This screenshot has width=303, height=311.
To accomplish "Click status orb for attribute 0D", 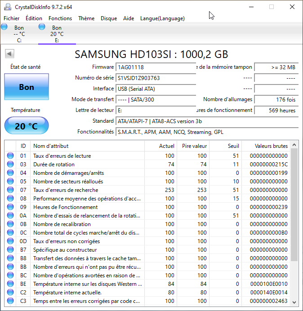I will (10, 241).
